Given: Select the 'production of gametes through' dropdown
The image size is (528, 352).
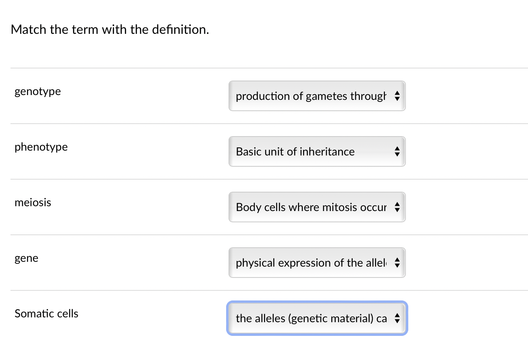Looking at the screenshot, I should [x=317, y=96].
